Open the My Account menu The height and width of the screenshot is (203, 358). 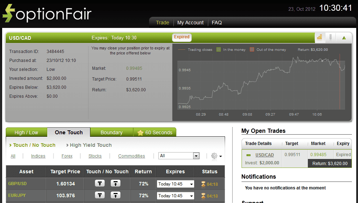pyautogui.click(x=190, y=23)
